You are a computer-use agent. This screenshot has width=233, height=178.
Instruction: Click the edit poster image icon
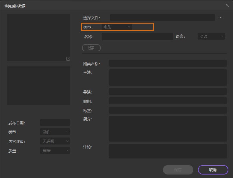click(68, 59)
